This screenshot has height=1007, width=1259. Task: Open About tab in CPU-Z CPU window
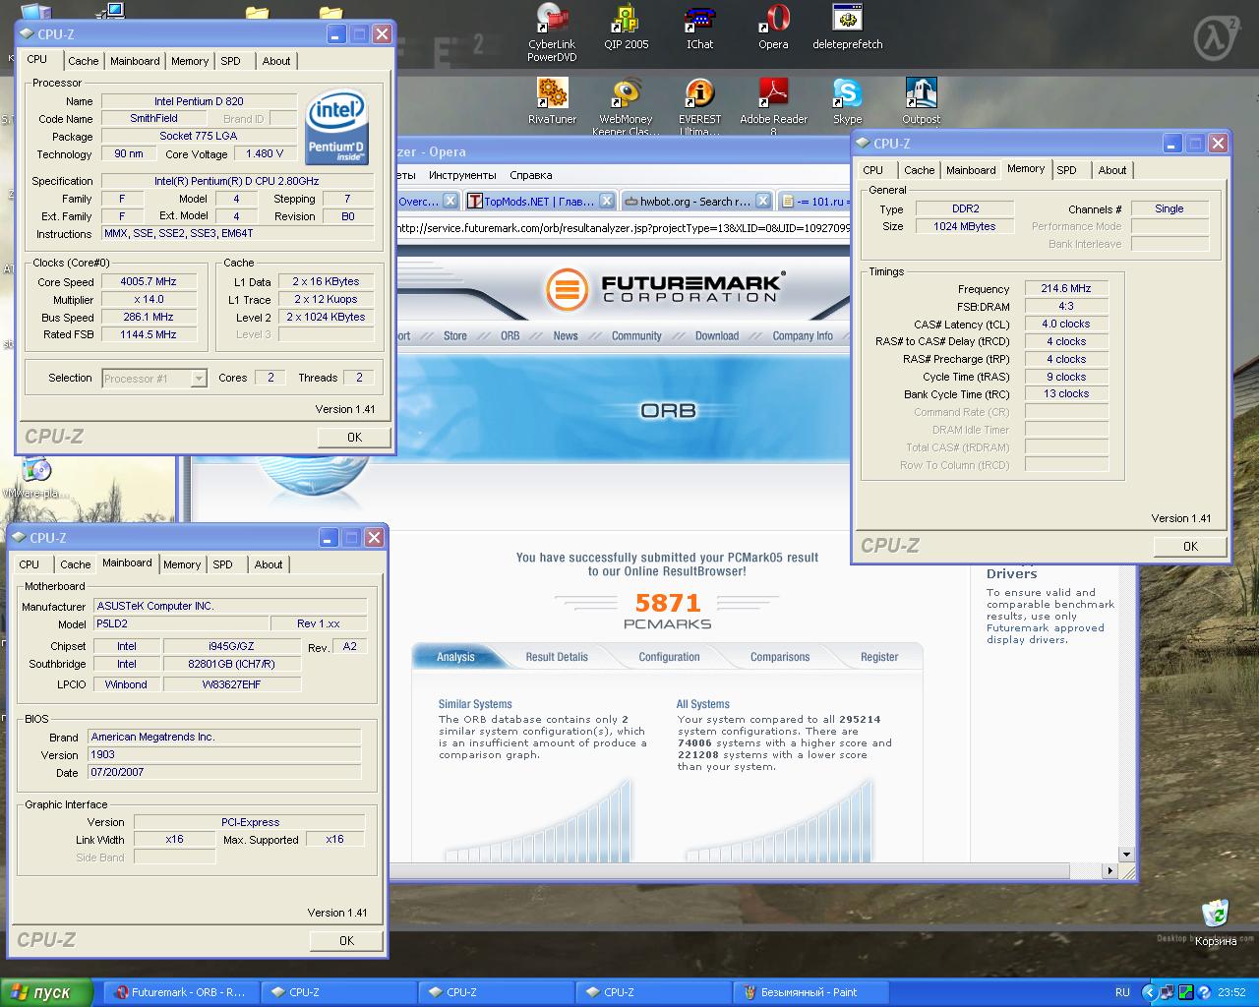click(276, 61)
